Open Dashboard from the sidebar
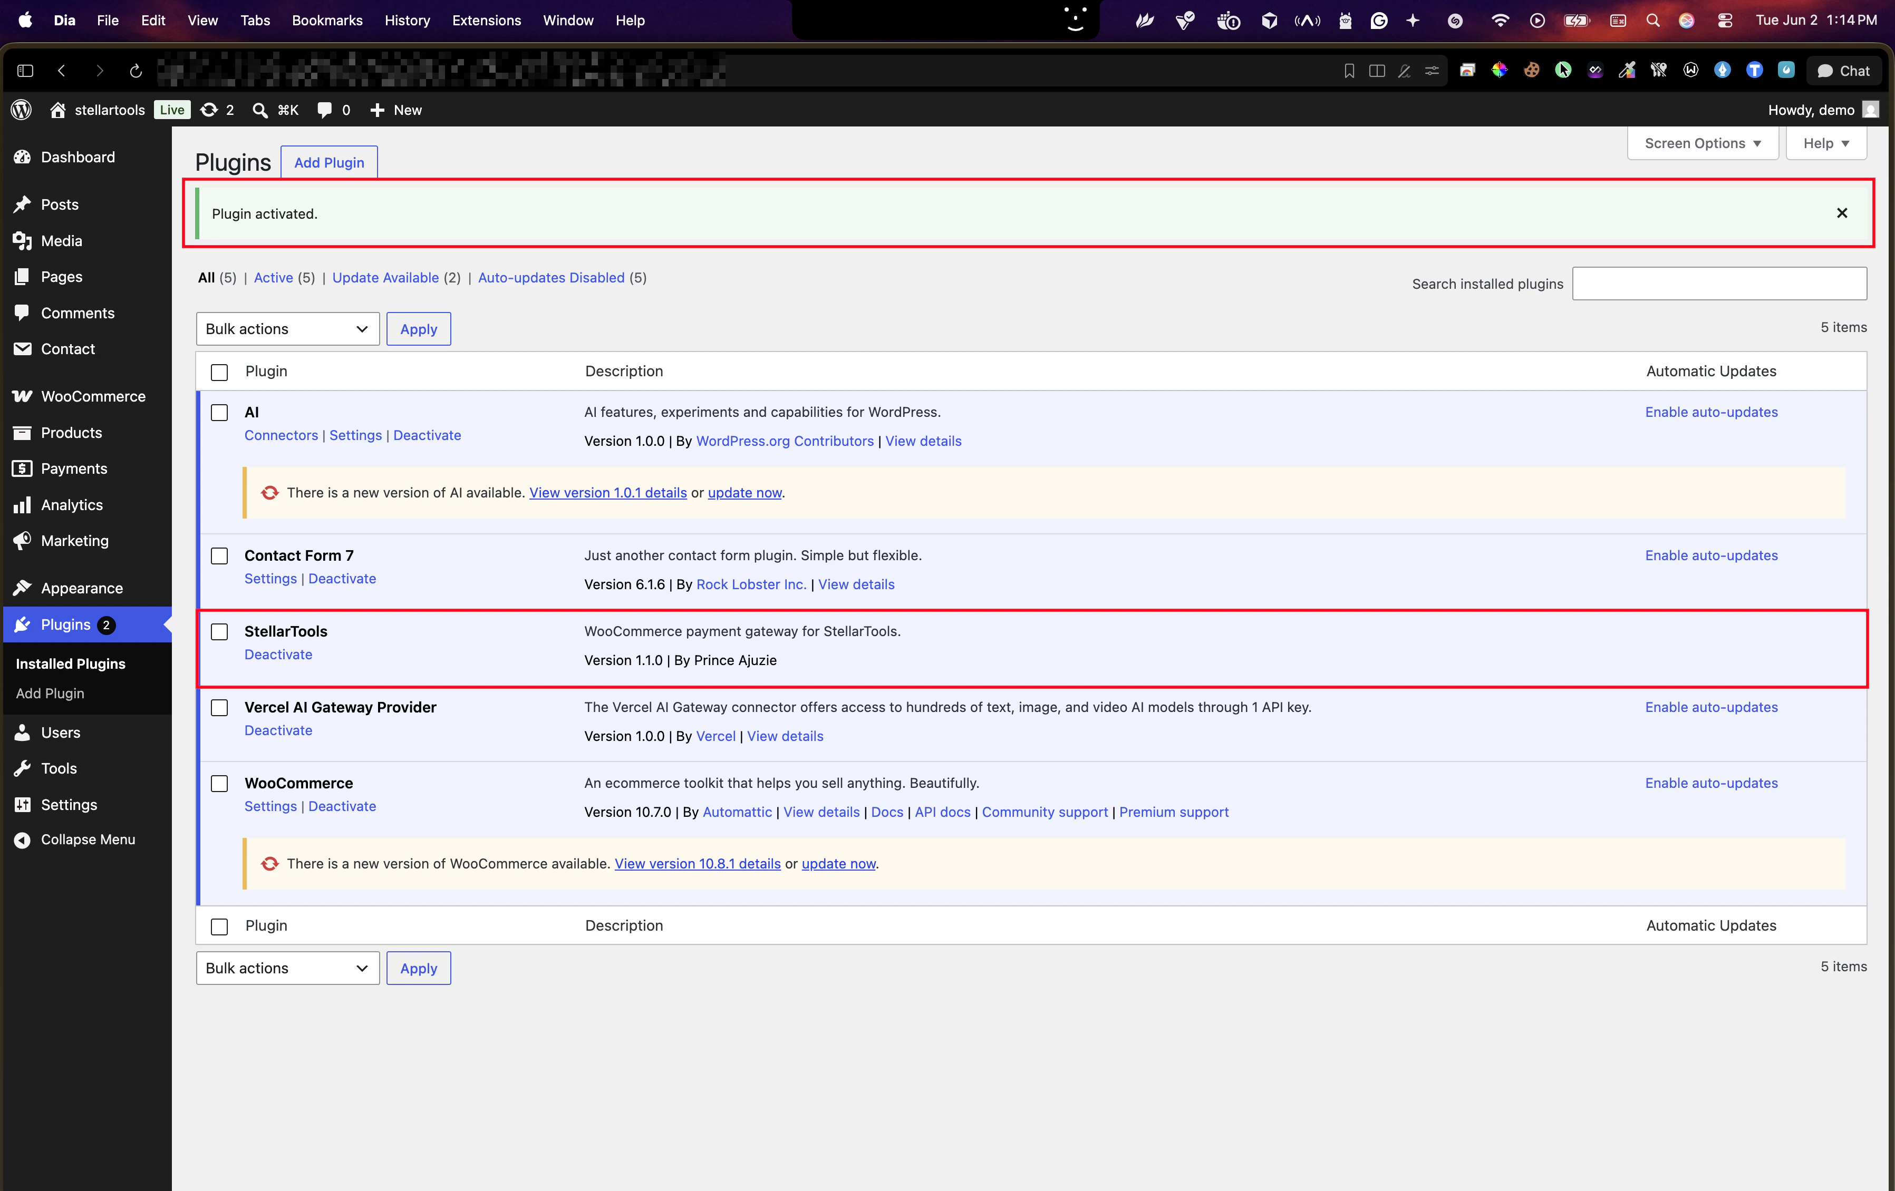The image size is (1895, 1191). coord(78,158)
